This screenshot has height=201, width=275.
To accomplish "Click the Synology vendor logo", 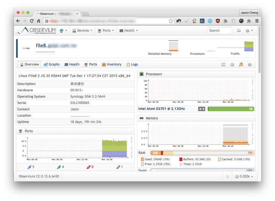I will tap(26, 48).
